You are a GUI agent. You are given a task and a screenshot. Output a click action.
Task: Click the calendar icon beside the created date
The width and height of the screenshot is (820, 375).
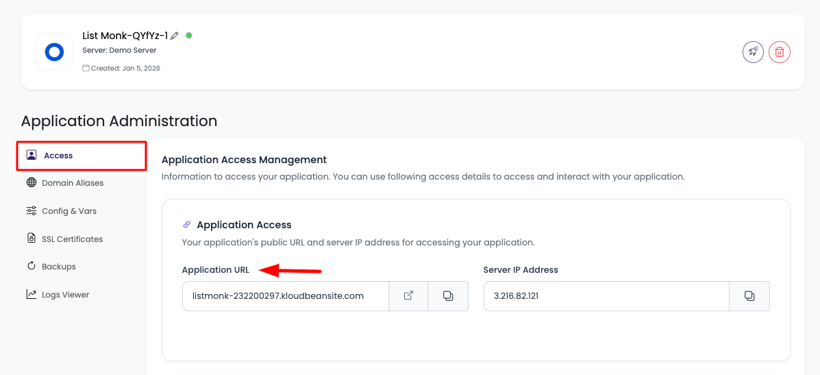point(86,68)
